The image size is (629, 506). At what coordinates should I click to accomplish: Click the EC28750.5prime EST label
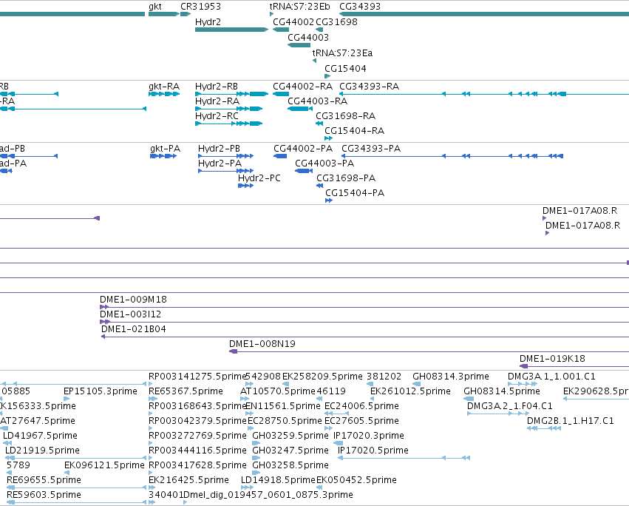coord(285,421)
